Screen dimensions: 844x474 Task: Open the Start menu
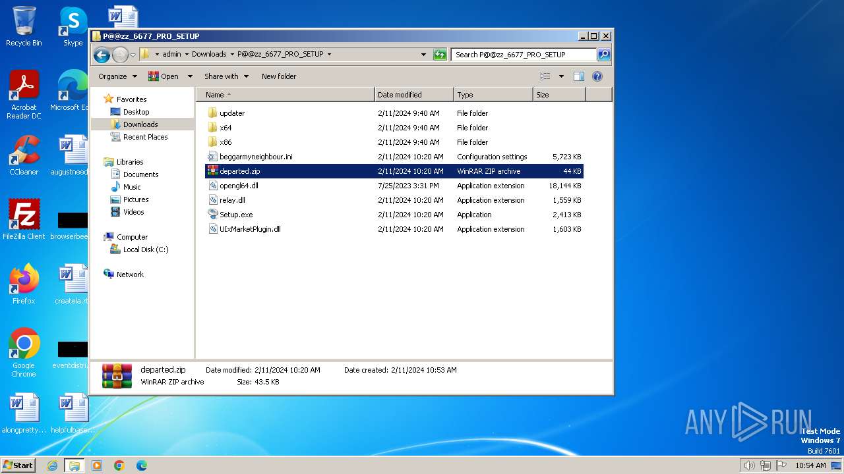[x=18, y=465]
